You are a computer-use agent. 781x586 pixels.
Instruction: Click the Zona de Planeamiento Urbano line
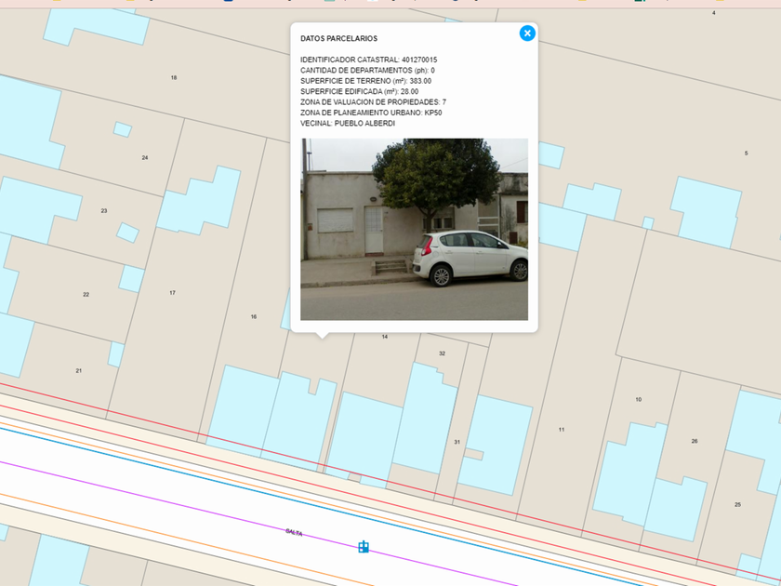pyautogui.click(x=371, y=113)
